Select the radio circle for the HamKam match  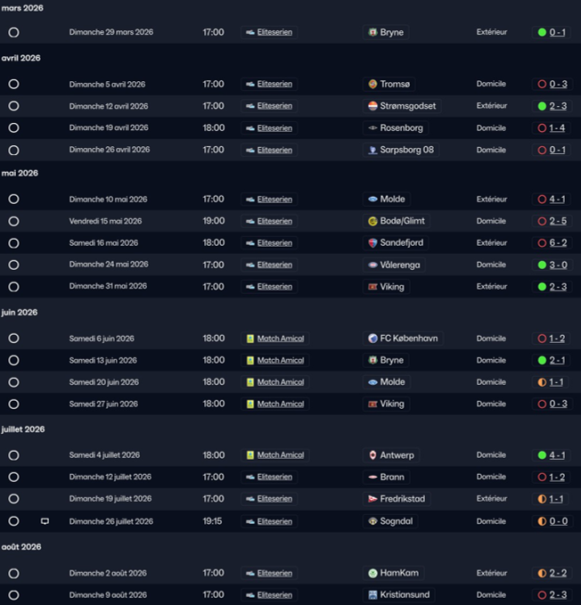pyautogui.click(x=13, y=573)
